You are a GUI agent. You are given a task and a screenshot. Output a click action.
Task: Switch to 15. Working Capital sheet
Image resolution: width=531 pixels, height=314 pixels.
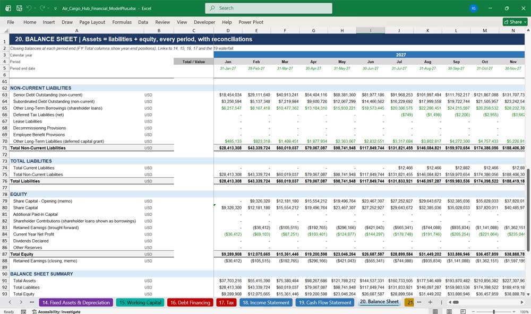click(x=140, y=302)
